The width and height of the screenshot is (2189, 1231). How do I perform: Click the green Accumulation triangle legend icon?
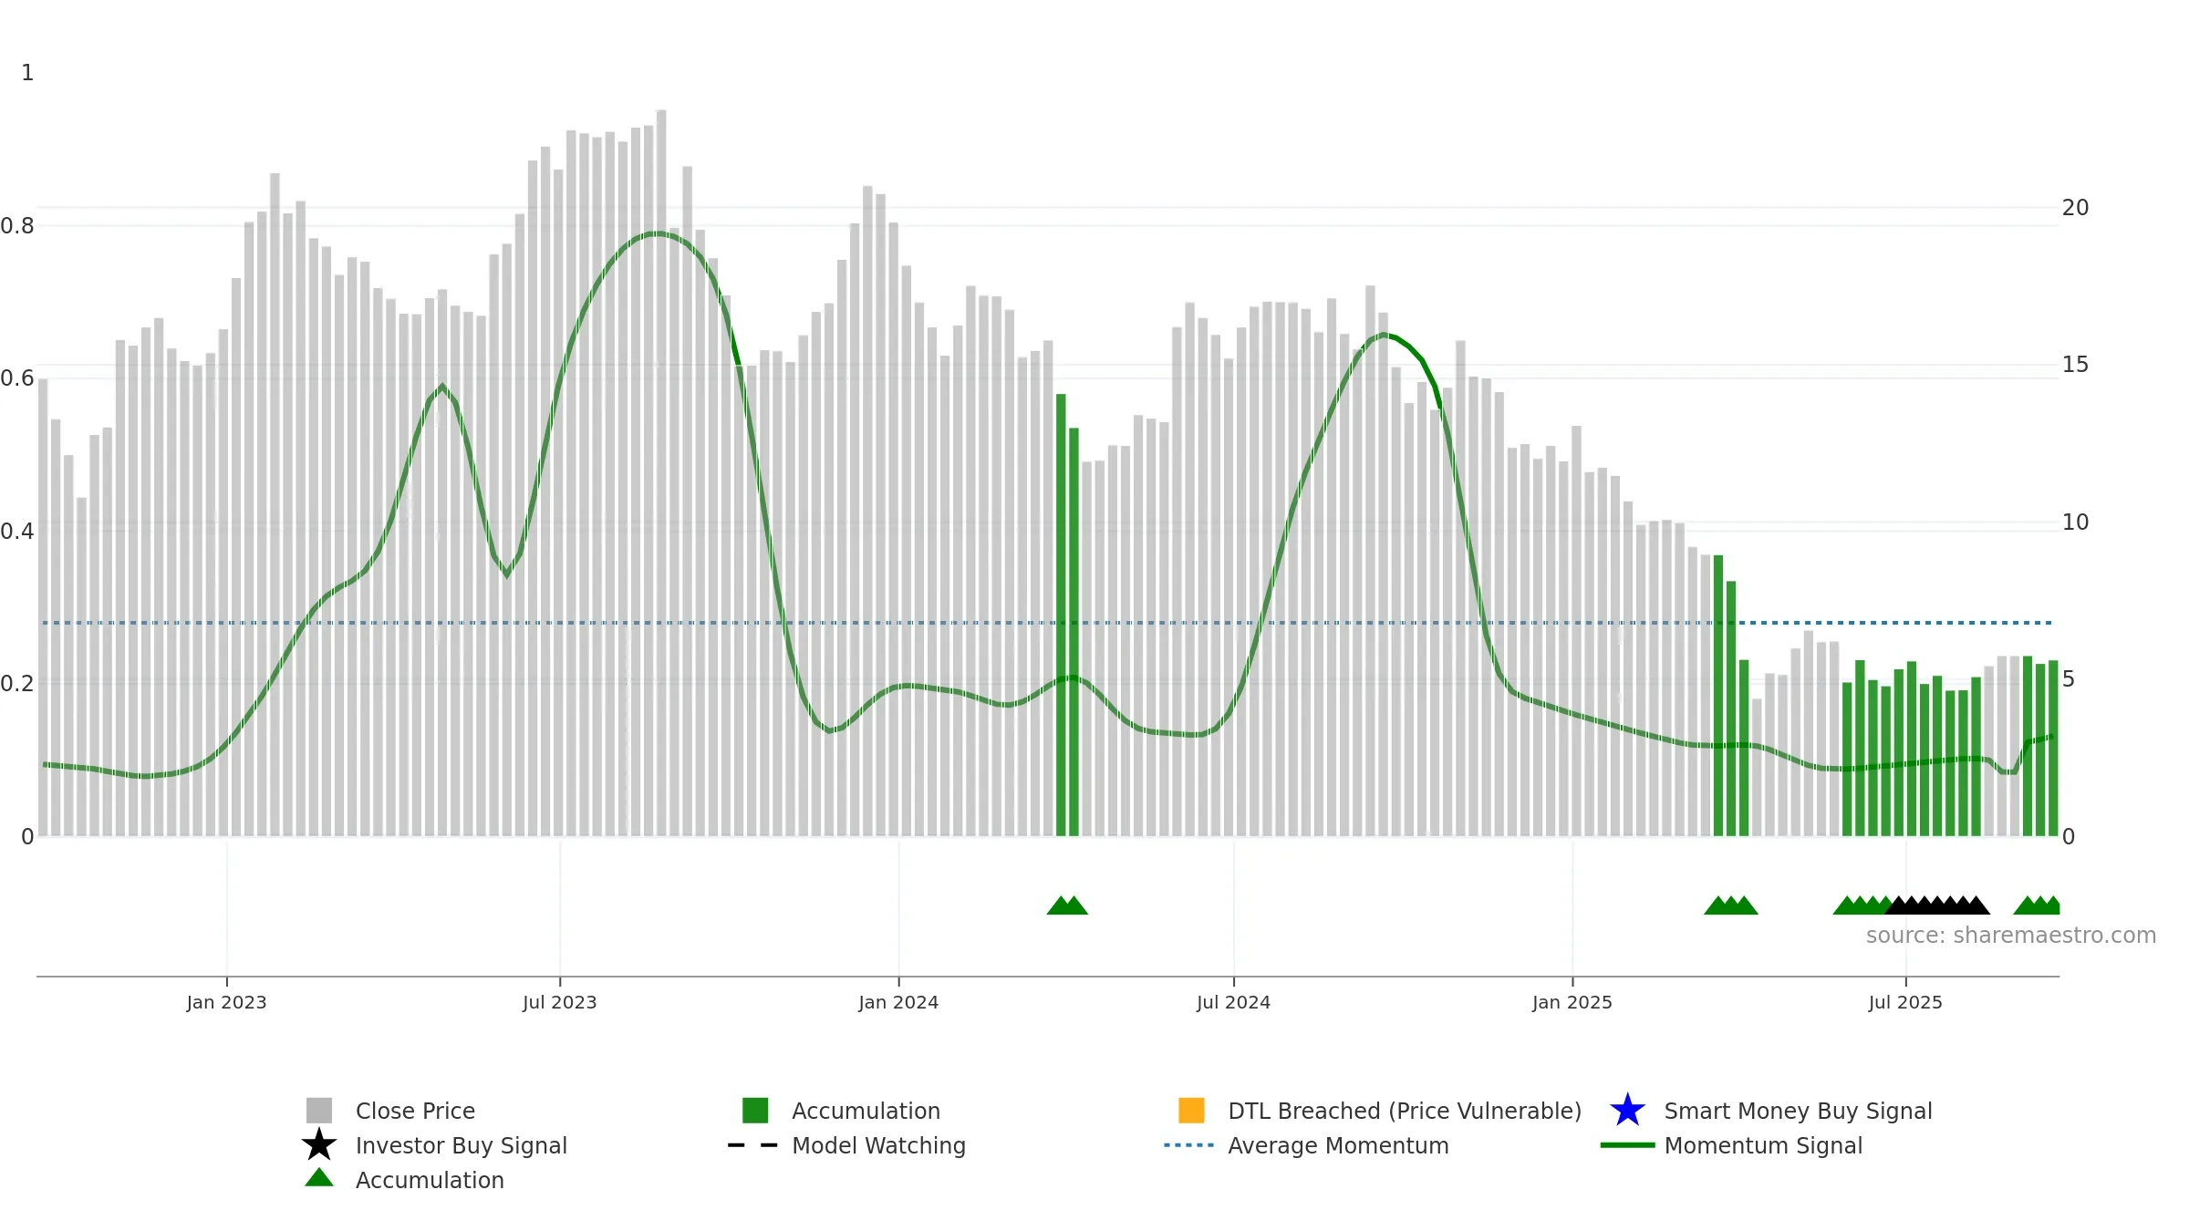pyautogui.click(x=318, y=1178)
